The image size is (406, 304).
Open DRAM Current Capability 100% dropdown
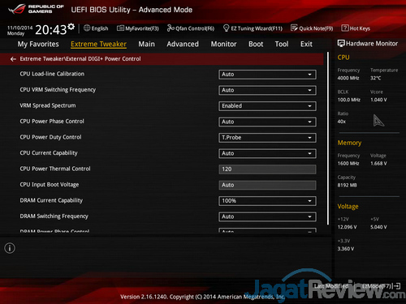267,201
